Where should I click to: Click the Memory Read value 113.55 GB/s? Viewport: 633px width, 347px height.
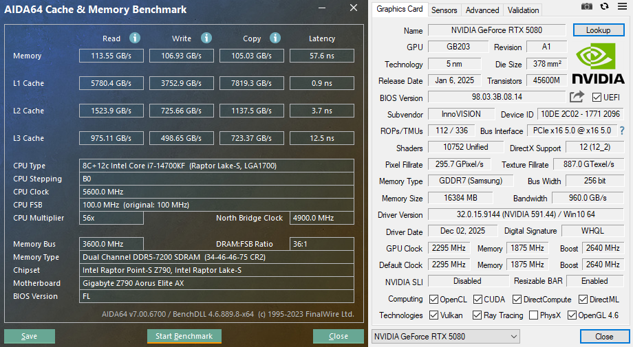point(111,56)
